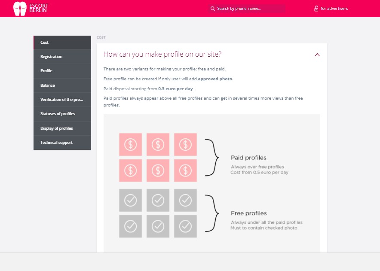Click the last checkmark icon in the bottom row of free profiles
Viewport: 380px width, 271px height.
[x=185, y=226]
